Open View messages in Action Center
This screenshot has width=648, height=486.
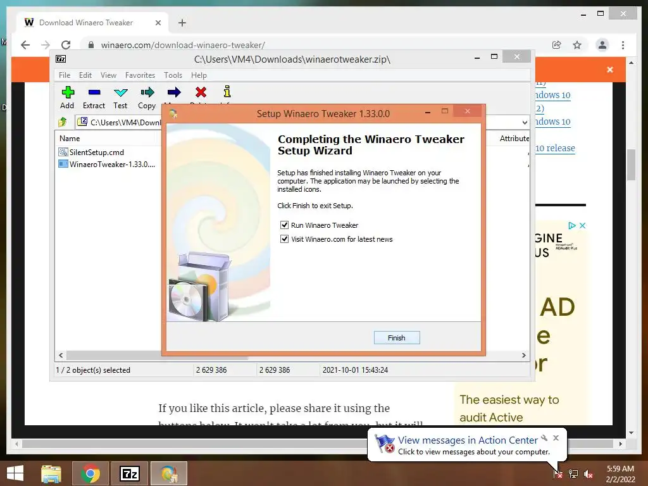tap(468, 440)
